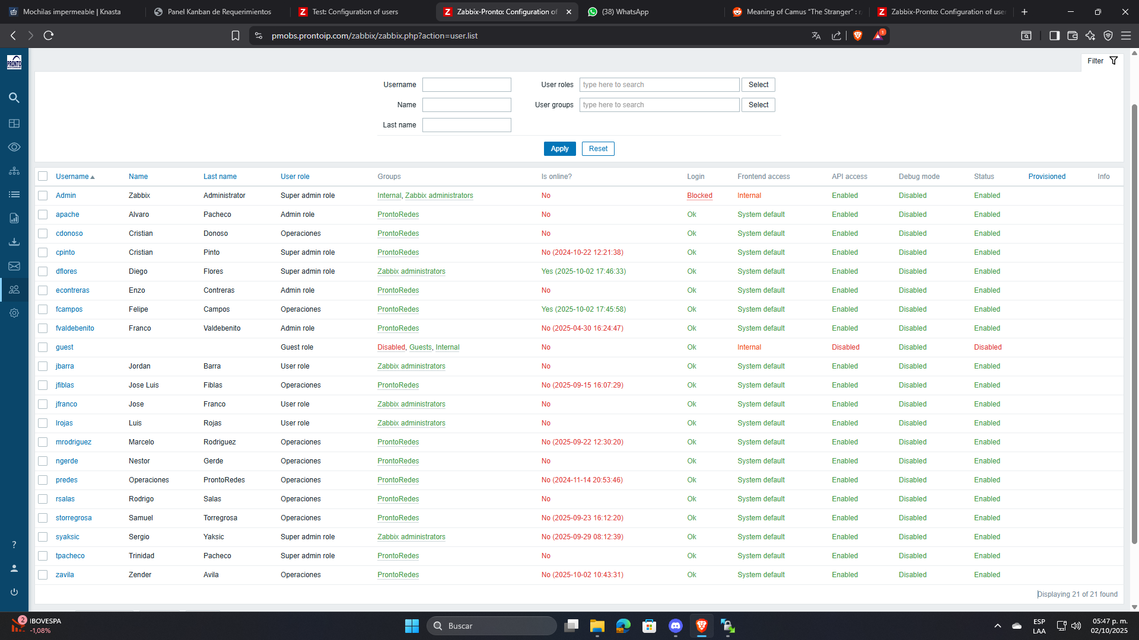The height and width of the screenshot is (640, 1139).
Task: Open the Help question mark icon
Action: 14,545
